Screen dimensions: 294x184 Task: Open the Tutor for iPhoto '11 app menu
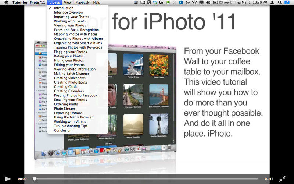click(29, 3)
